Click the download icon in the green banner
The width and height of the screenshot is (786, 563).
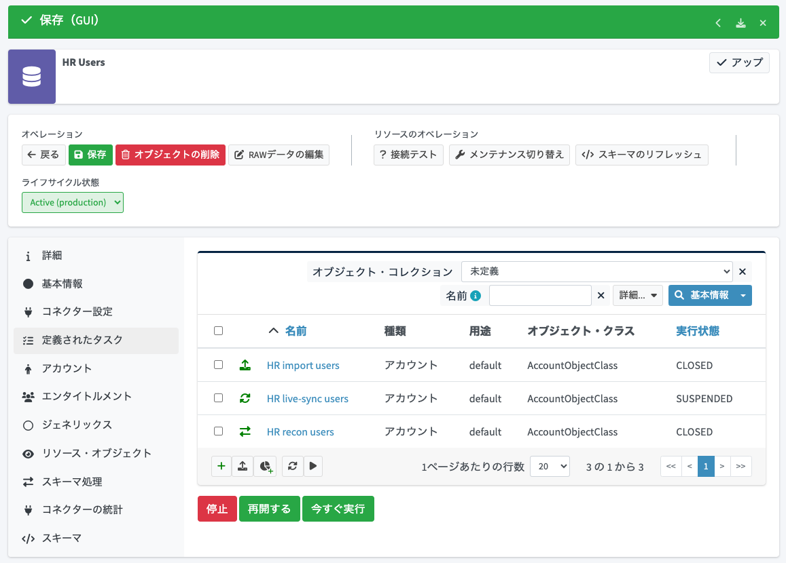(740, 23)
